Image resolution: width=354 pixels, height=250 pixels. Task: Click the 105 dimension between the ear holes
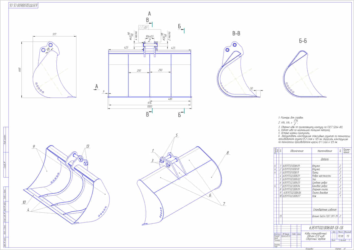click(48, 49)
